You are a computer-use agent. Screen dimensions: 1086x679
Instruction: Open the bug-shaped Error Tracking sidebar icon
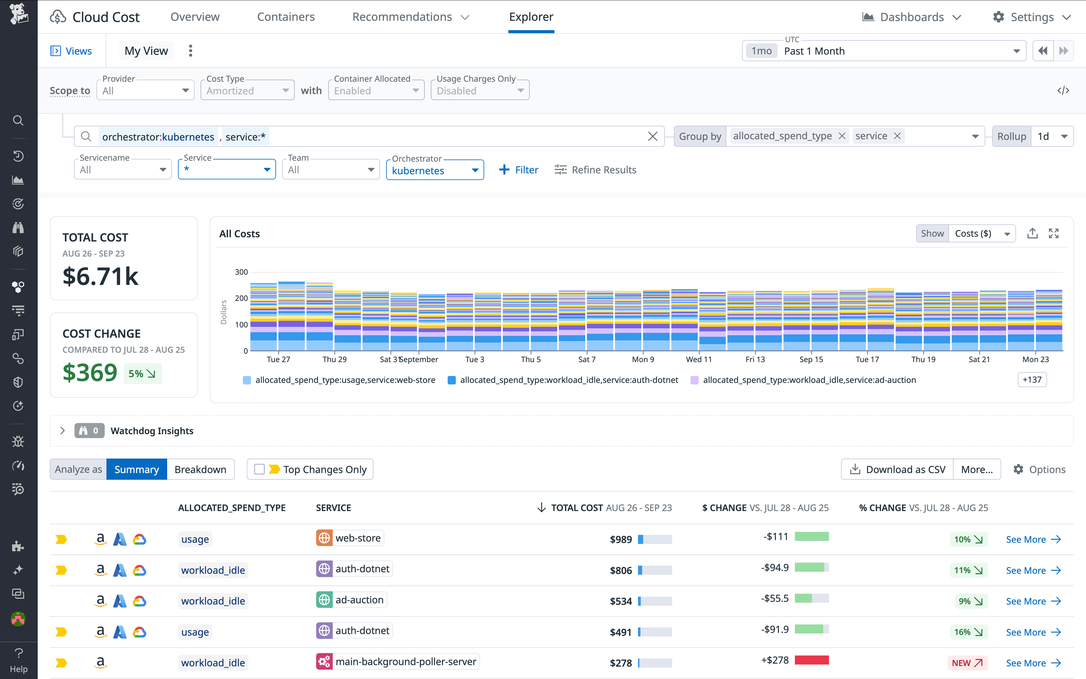pos(18,441)
